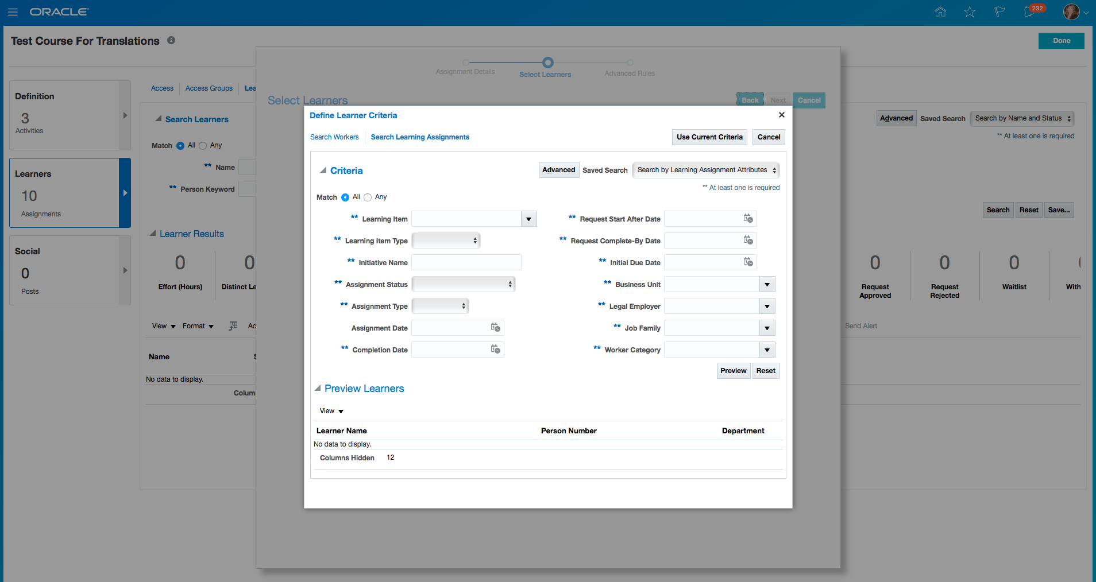1096x582 pixels.
Task: Open the Access tab
Action: coord(162,88)
